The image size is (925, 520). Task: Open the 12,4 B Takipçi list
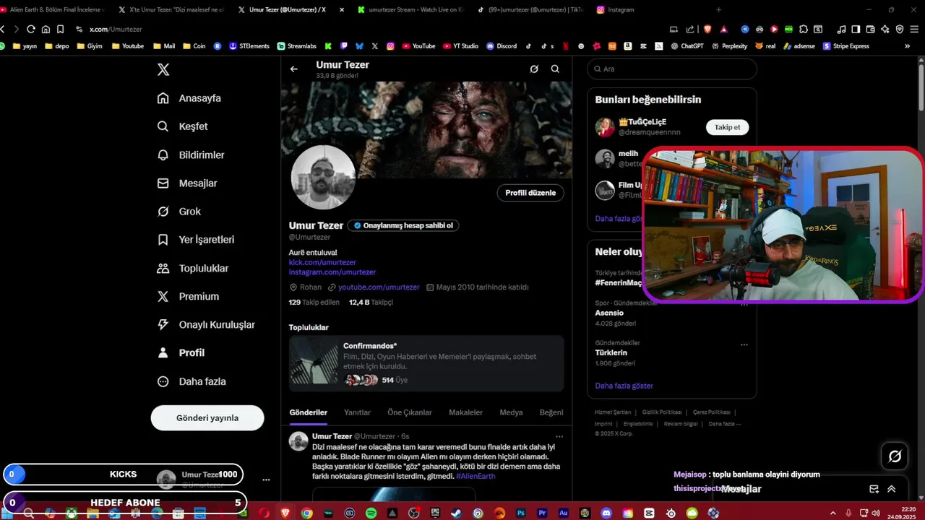pos(371,303)
